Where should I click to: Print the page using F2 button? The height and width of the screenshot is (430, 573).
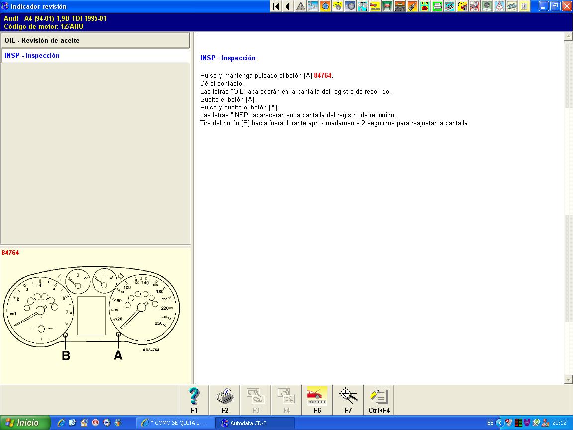point(225,400)
